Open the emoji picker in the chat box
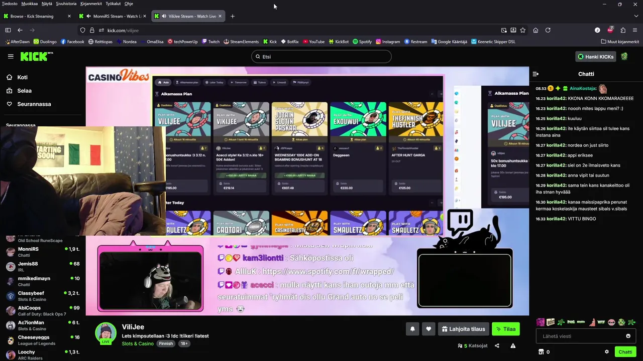Viewport: 643px width, 361px height. [x=628, y=336]
